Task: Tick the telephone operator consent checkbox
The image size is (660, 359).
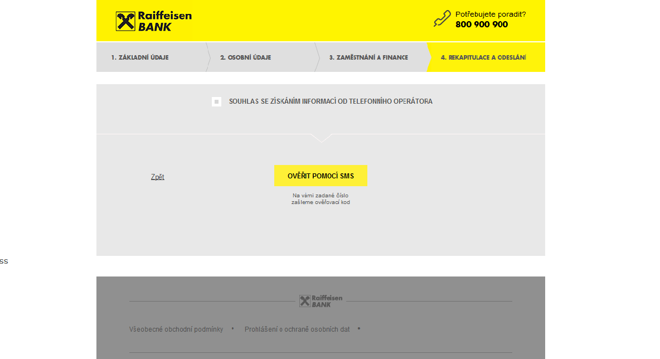Action: 217,101
